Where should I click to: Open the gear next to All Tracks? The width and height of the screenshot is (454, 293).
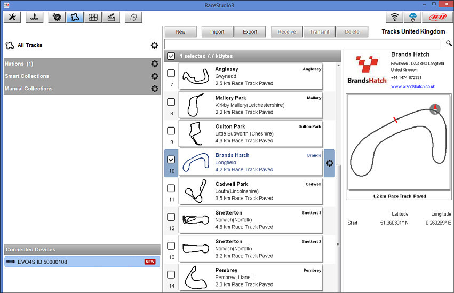(154, 45)
